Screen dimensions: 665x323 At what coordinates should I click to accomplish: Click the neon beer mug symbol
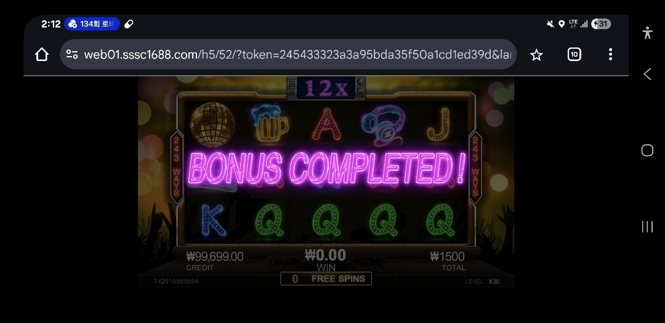click(270, 123)
